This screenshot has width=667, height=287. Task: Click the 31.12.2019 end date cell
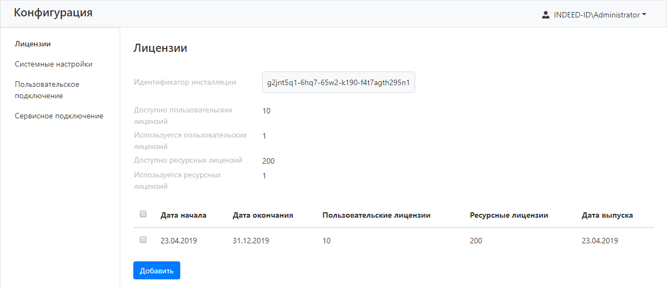click(x=251, y=240)
